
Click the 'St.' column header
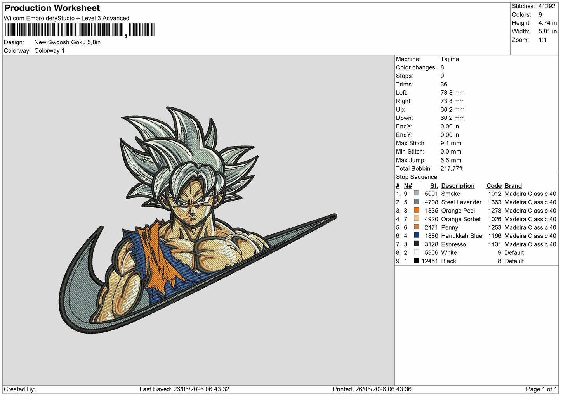434,186
